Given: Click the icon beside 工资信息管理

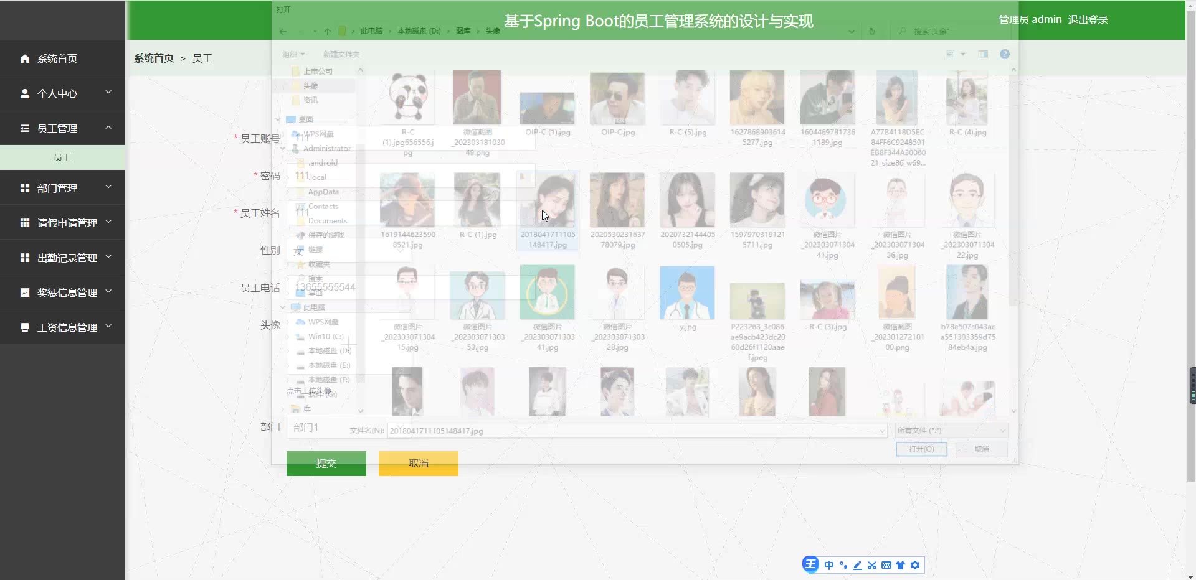Looking at the screenshot, I should [25, 327].
